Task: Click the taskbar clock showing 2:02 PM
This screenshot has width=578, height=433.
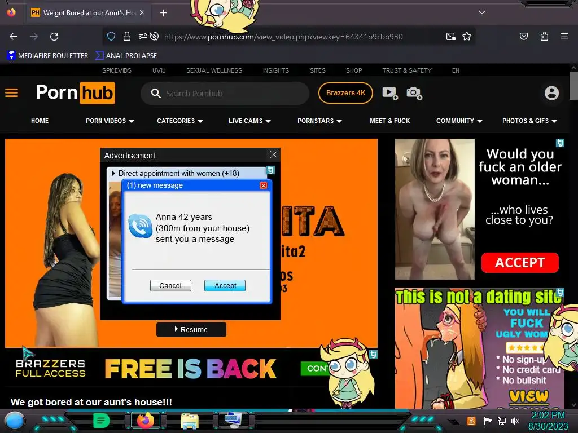Action: click(x=548, y=415)
